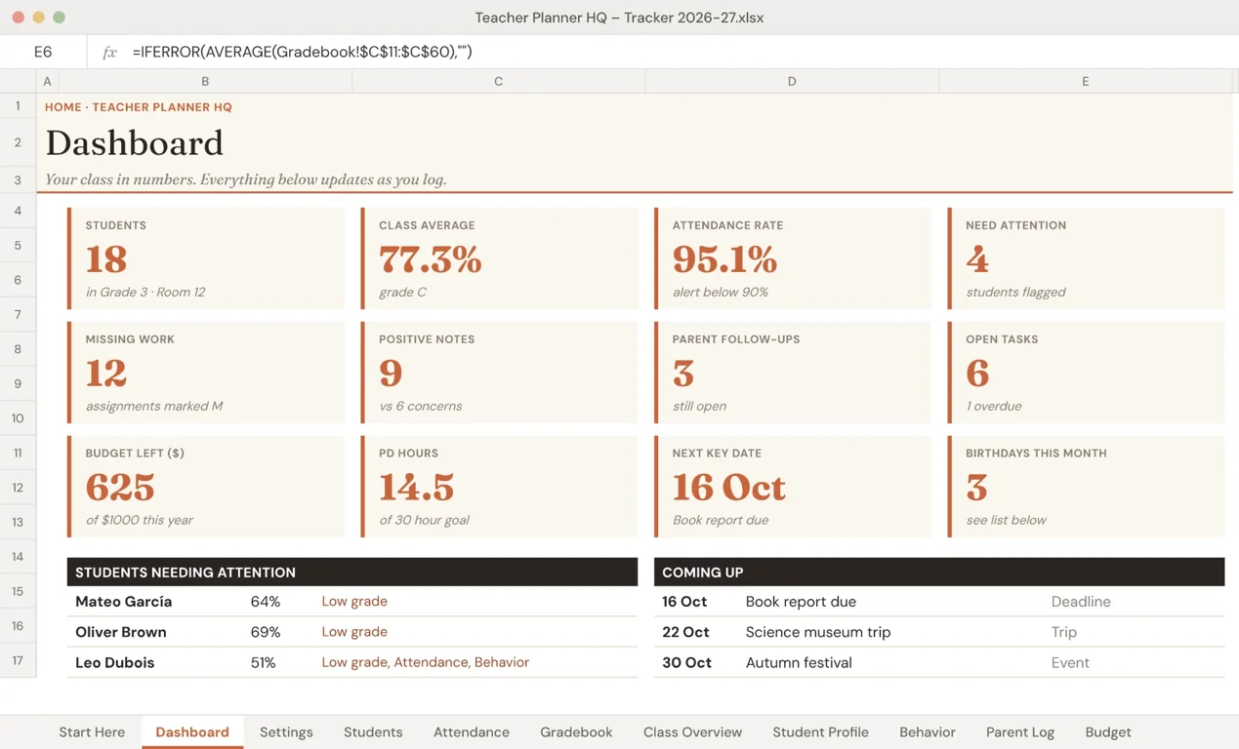Image resolution: width=1239 pixels, height=749 pixels.
Task: Open the Start Here sheet tab
Action: (x=92, y=731)
